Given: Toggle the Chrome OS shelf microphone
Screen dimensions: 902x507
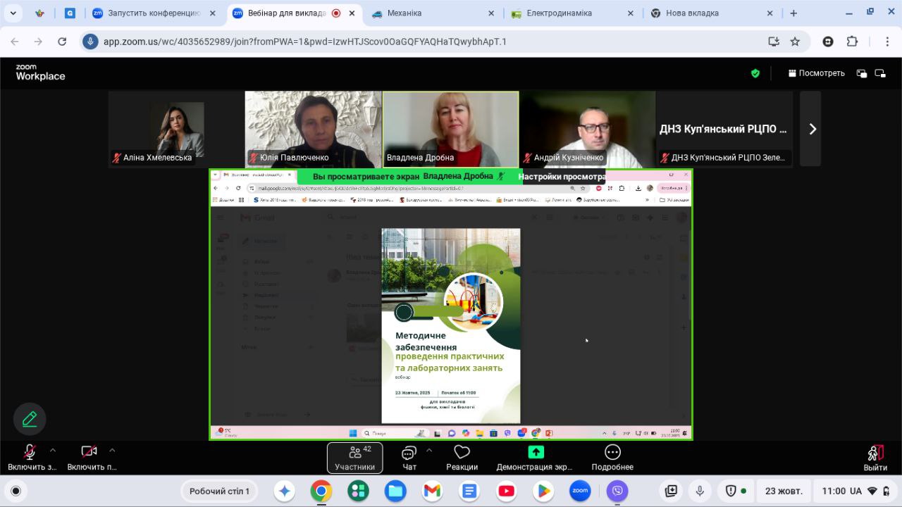Looking at the screenshot, I should click(700, 491).
